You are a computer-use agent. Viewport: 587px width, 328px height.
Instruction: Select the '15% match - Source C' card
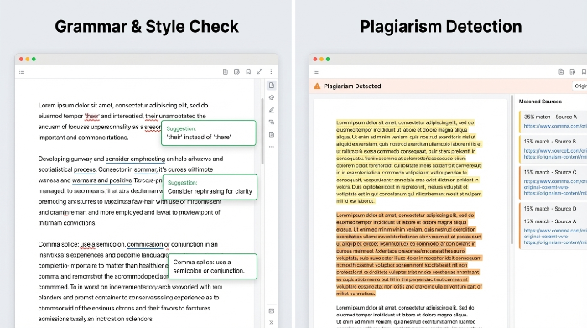[553, 183]
